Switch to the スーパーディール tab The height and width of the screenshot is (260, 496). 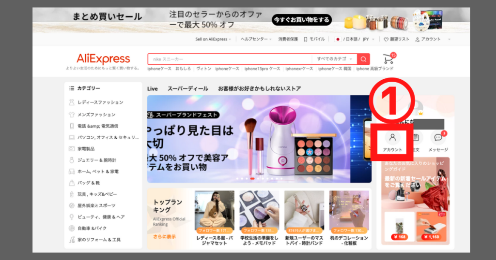pos(188,88)
